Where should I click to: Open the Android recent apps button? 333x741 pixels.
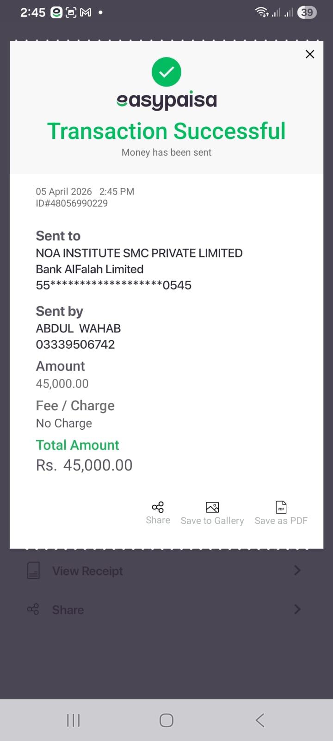[x=73, y=720]
